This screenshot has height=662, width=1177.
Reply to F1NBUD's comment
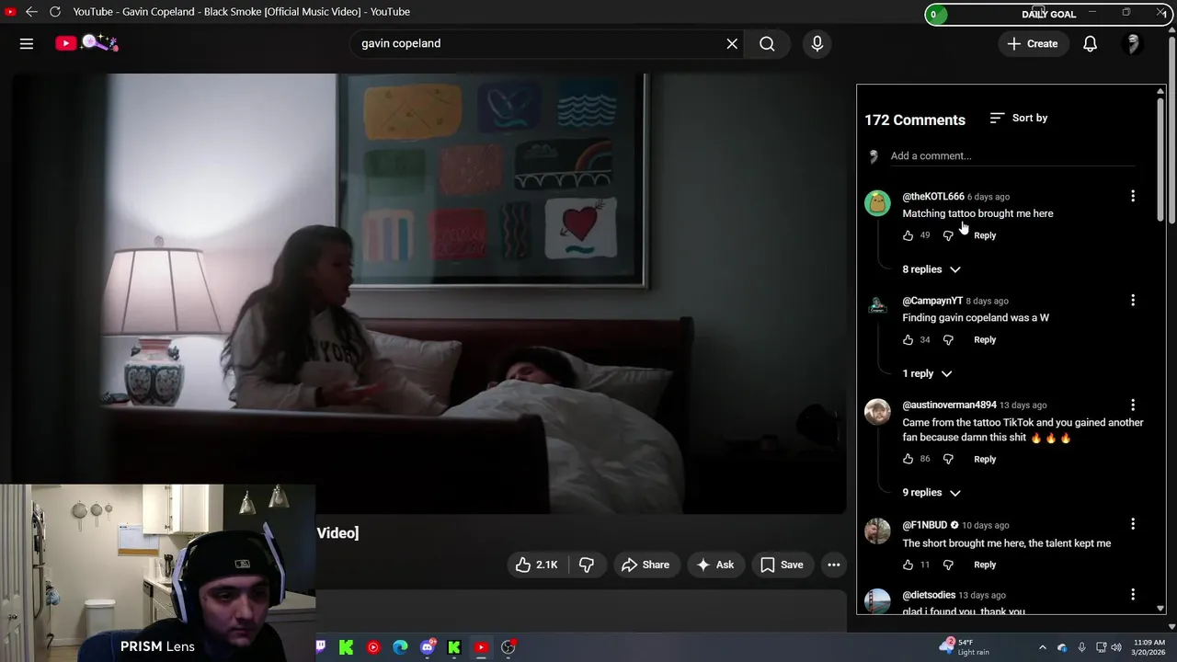(x=985, y=565)
